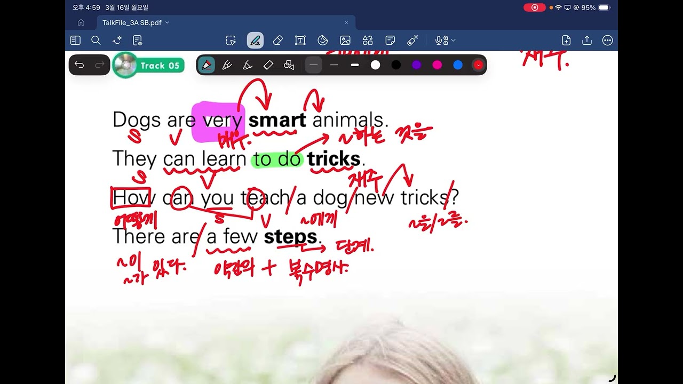Pick the purple pen color
The image size is (683, 384).
417,65
